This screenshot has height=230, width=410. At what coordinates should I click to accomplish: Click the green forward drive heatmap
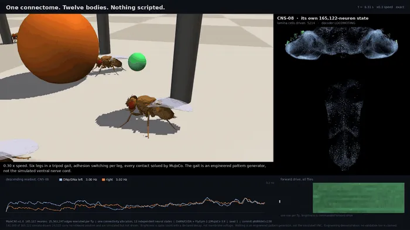pos(358,198)
